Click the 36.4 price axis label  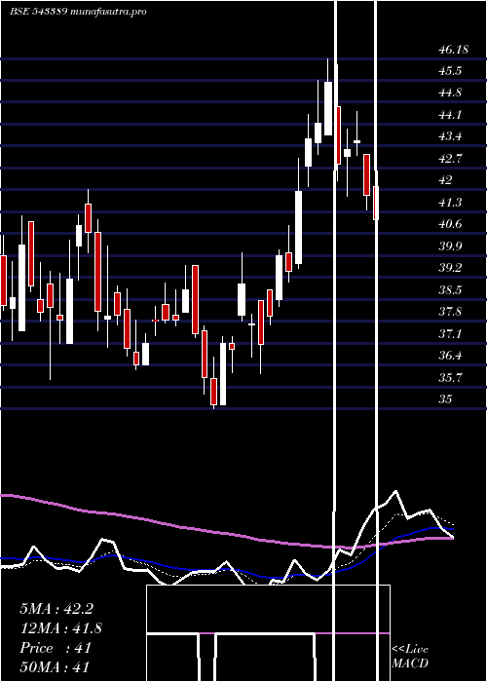[450, 356]
